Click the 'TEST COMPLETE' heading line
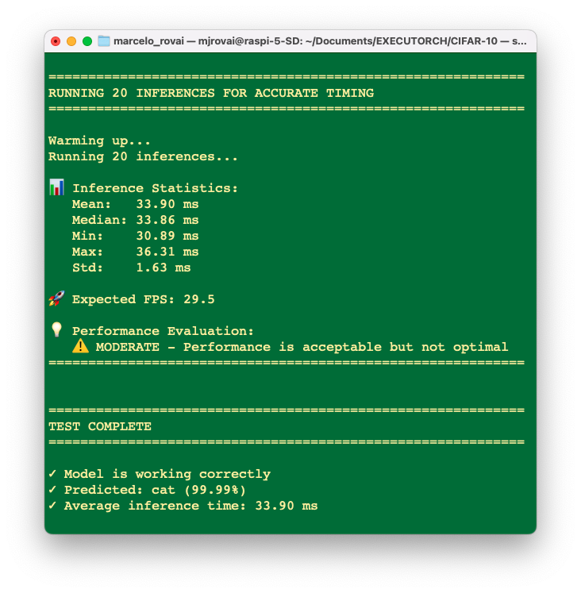The image size is (581, 593). tap(100, 426)
